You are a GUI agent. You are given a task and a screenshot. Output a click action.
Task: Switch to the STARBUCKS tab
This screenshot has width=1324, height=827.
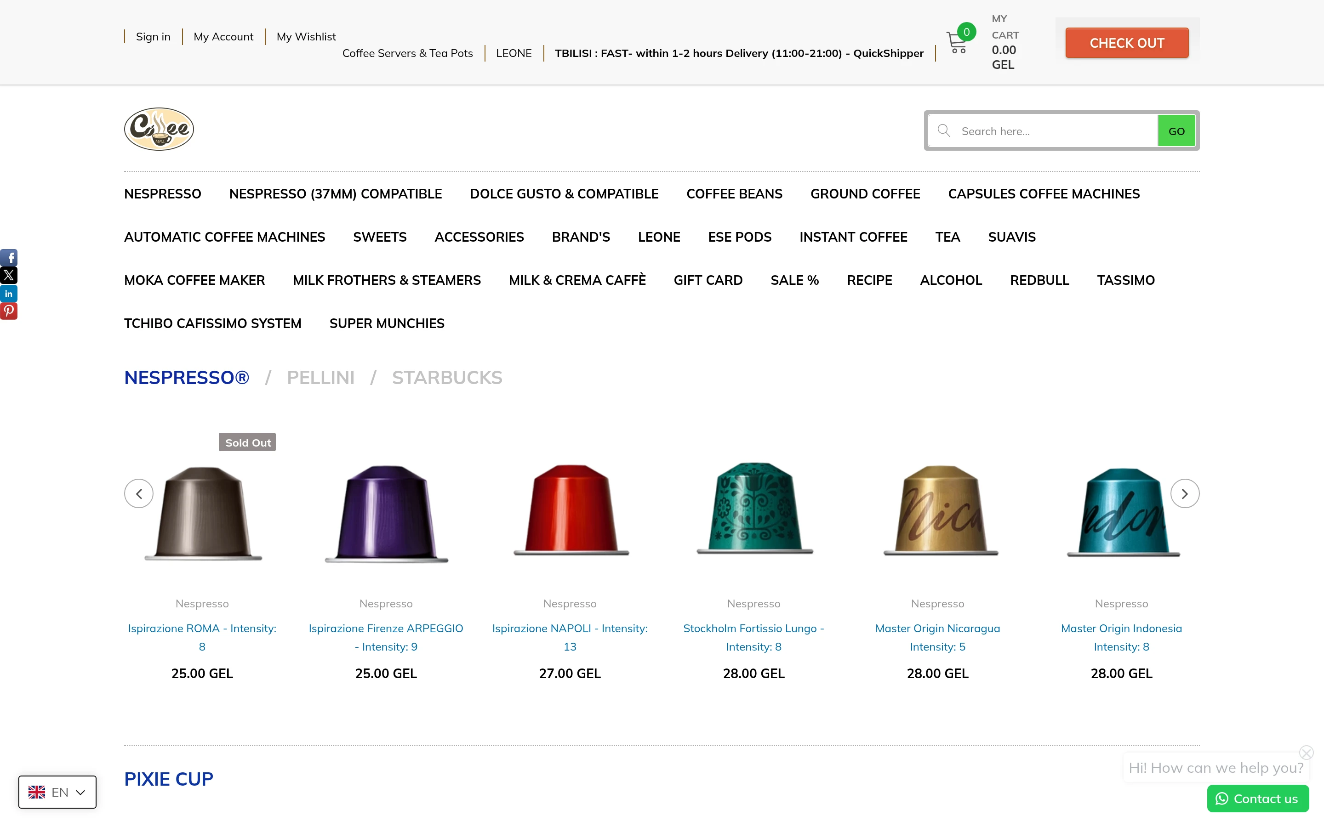point(447,377)
